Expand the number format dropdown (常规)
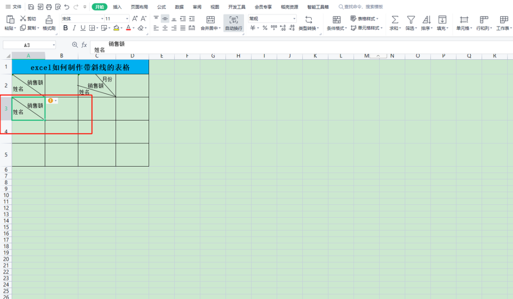The width and height of the screenshot is (513, 299). [x=294, y=18]
